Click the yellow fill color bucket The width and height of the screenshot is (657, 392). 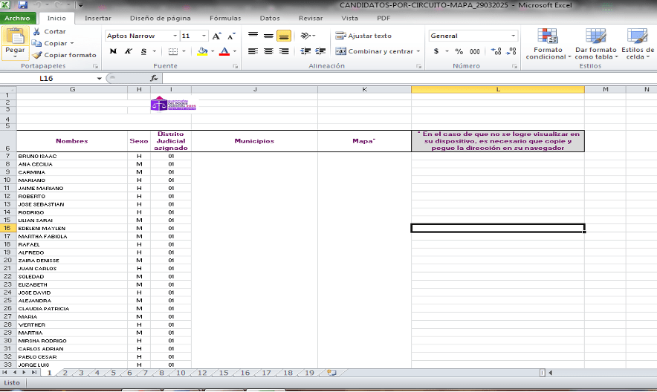coord(202,51)
